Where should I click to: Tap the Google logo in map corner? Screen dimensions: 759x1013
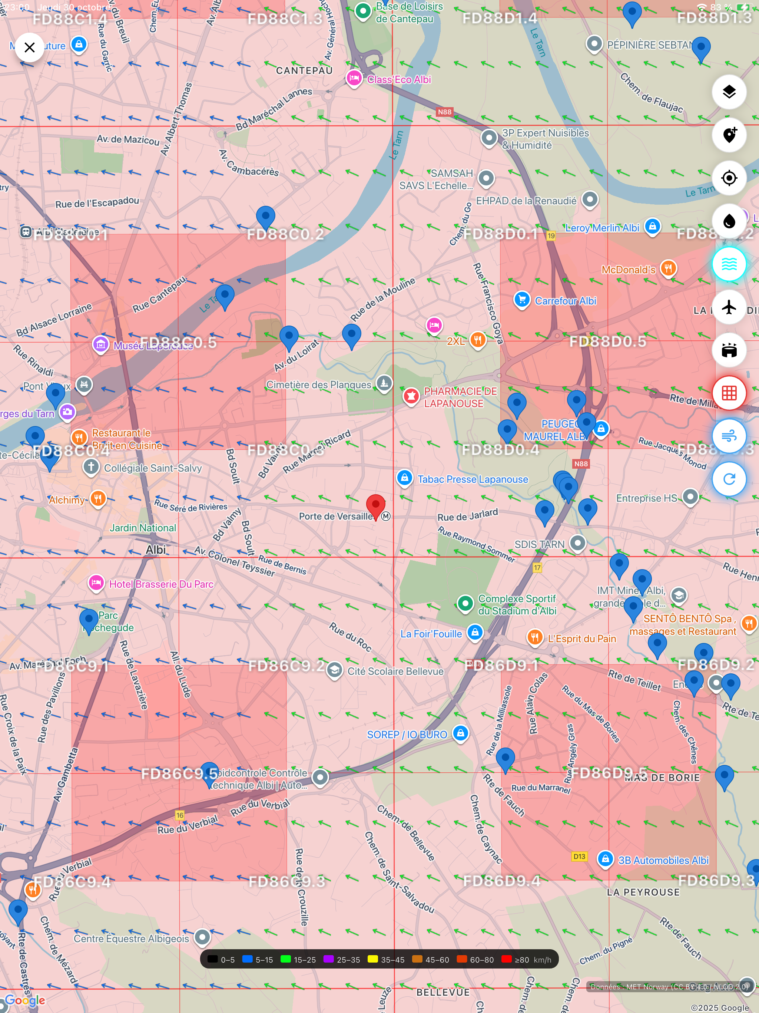coord(25,1000)
